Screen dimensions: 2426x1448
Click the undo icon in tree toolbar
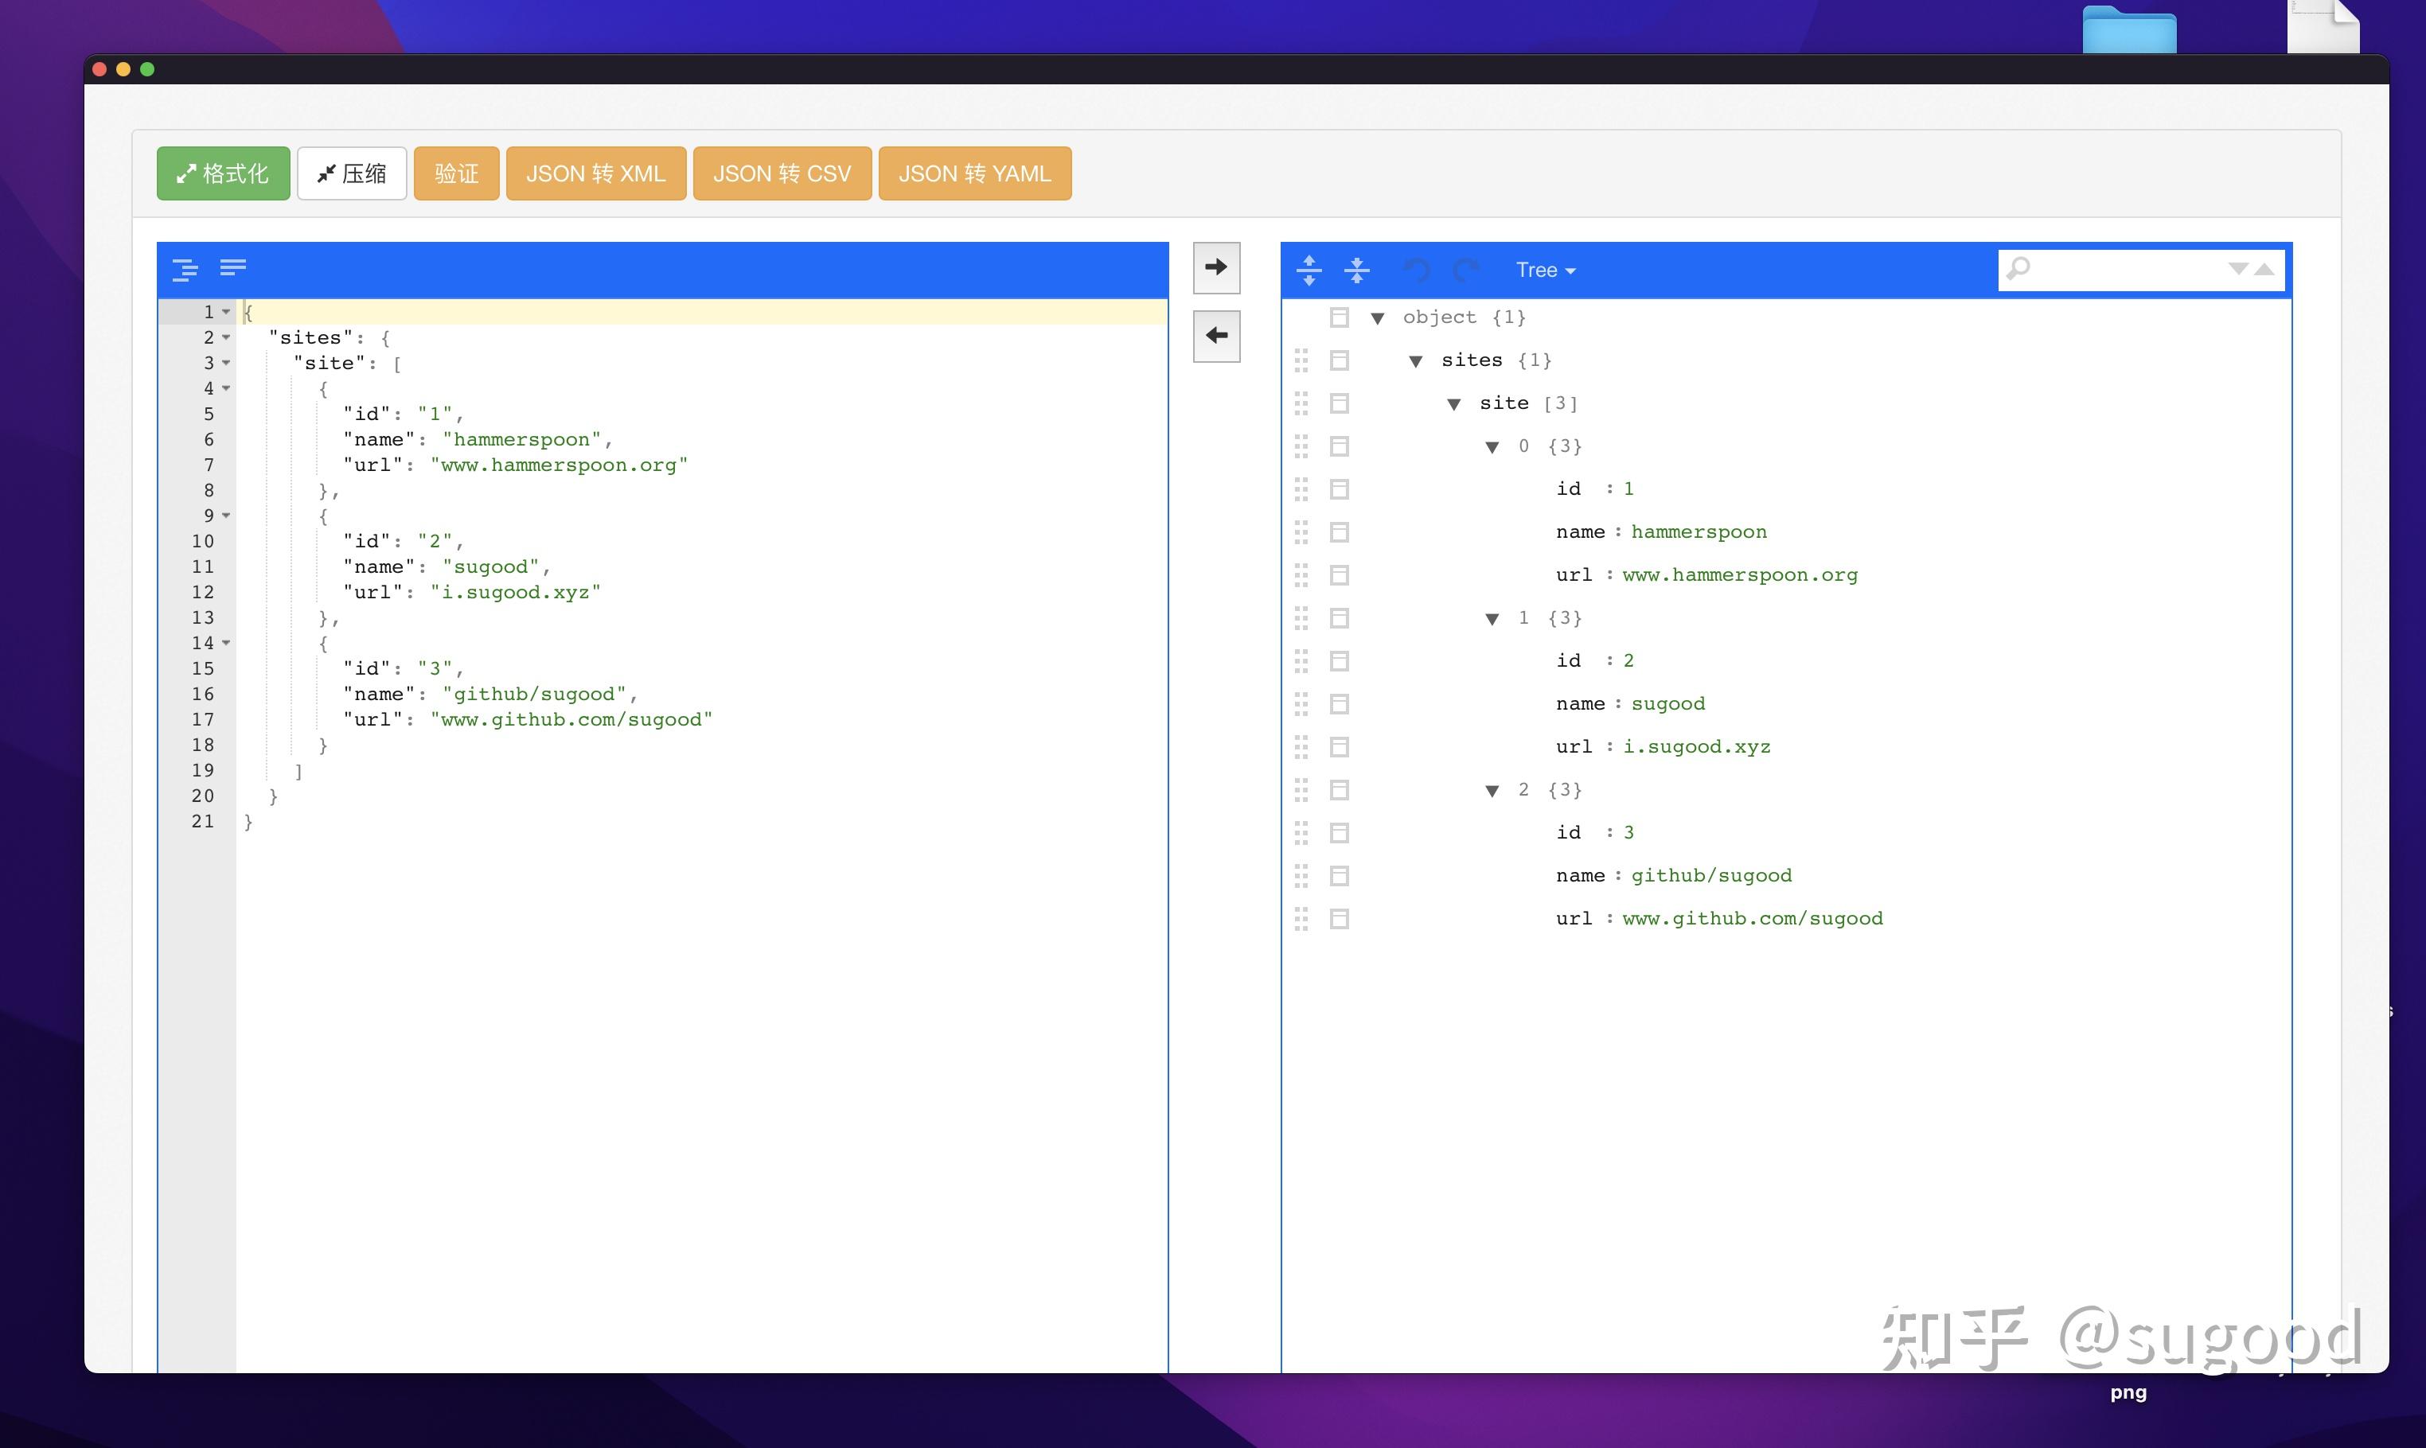click(x=1416, y=271)
